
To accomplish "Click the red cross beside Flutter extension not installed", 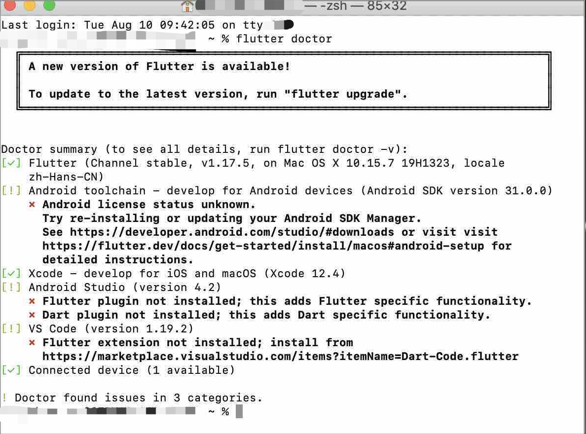I will pyautogui.click(x=32, y=342).
